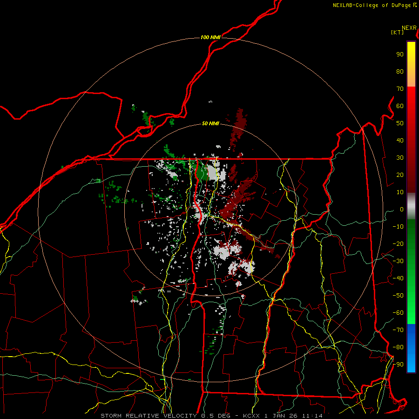Click the "NEXR" label above color bar
The width and height of the screenshot is (419, 419).
(409, 28)
